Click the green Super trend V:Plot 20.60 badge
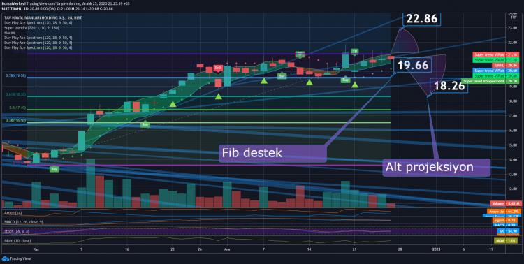Screen dimensions: 524x264 [x=496, y=76]
